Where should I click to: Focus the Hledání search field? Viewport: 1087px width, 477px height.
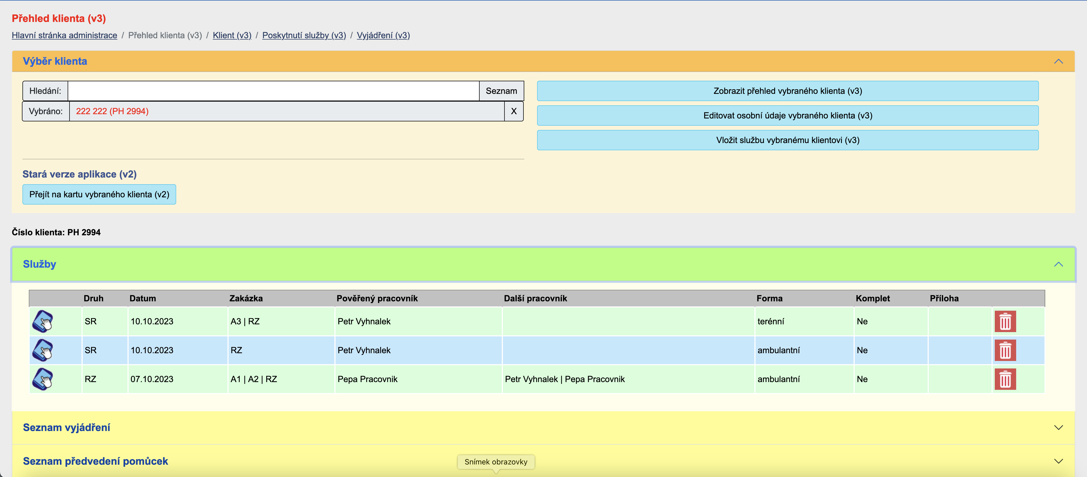273,91
